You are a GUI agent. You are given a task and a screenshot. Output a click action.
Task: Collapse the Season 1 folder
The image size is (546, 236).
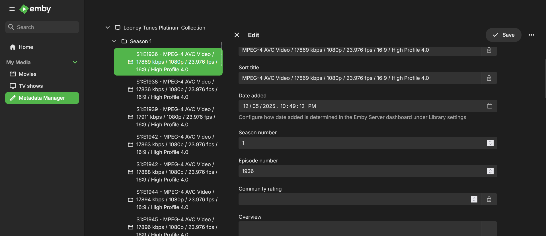(114, 41)
